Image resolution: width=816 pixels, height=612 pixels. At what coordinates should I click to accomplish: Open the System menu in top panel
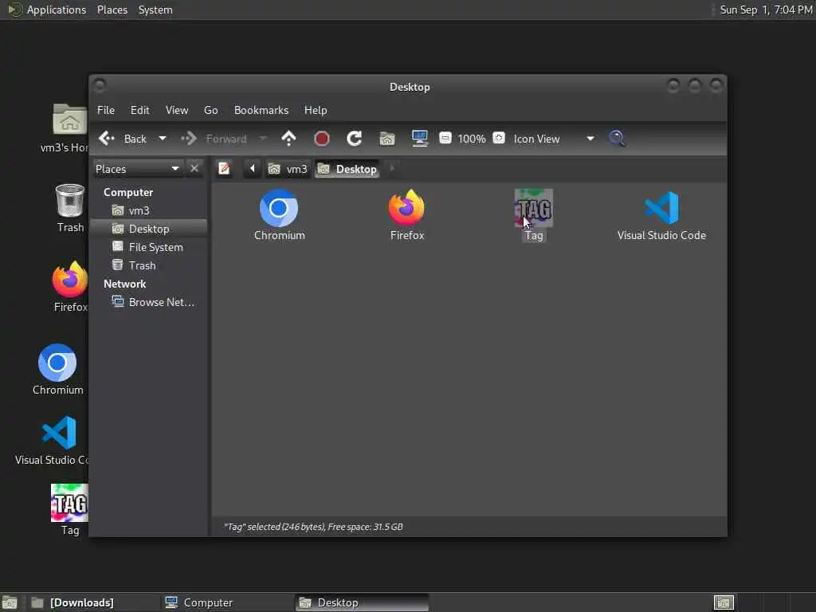(155, 10)
